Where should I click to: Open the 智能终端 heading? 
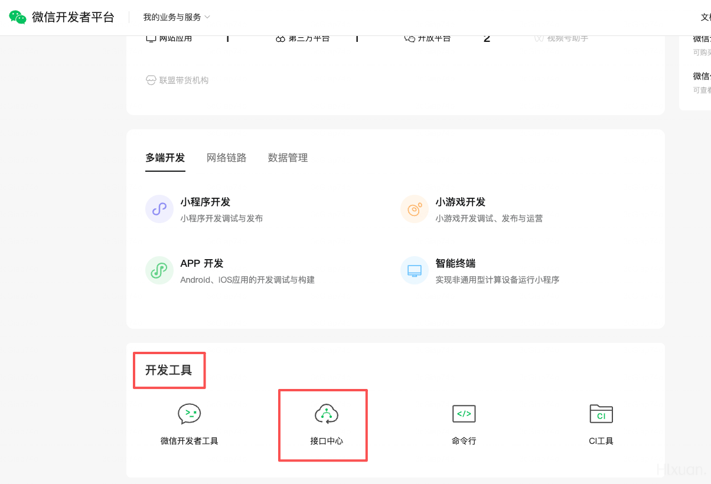point(456,264)
